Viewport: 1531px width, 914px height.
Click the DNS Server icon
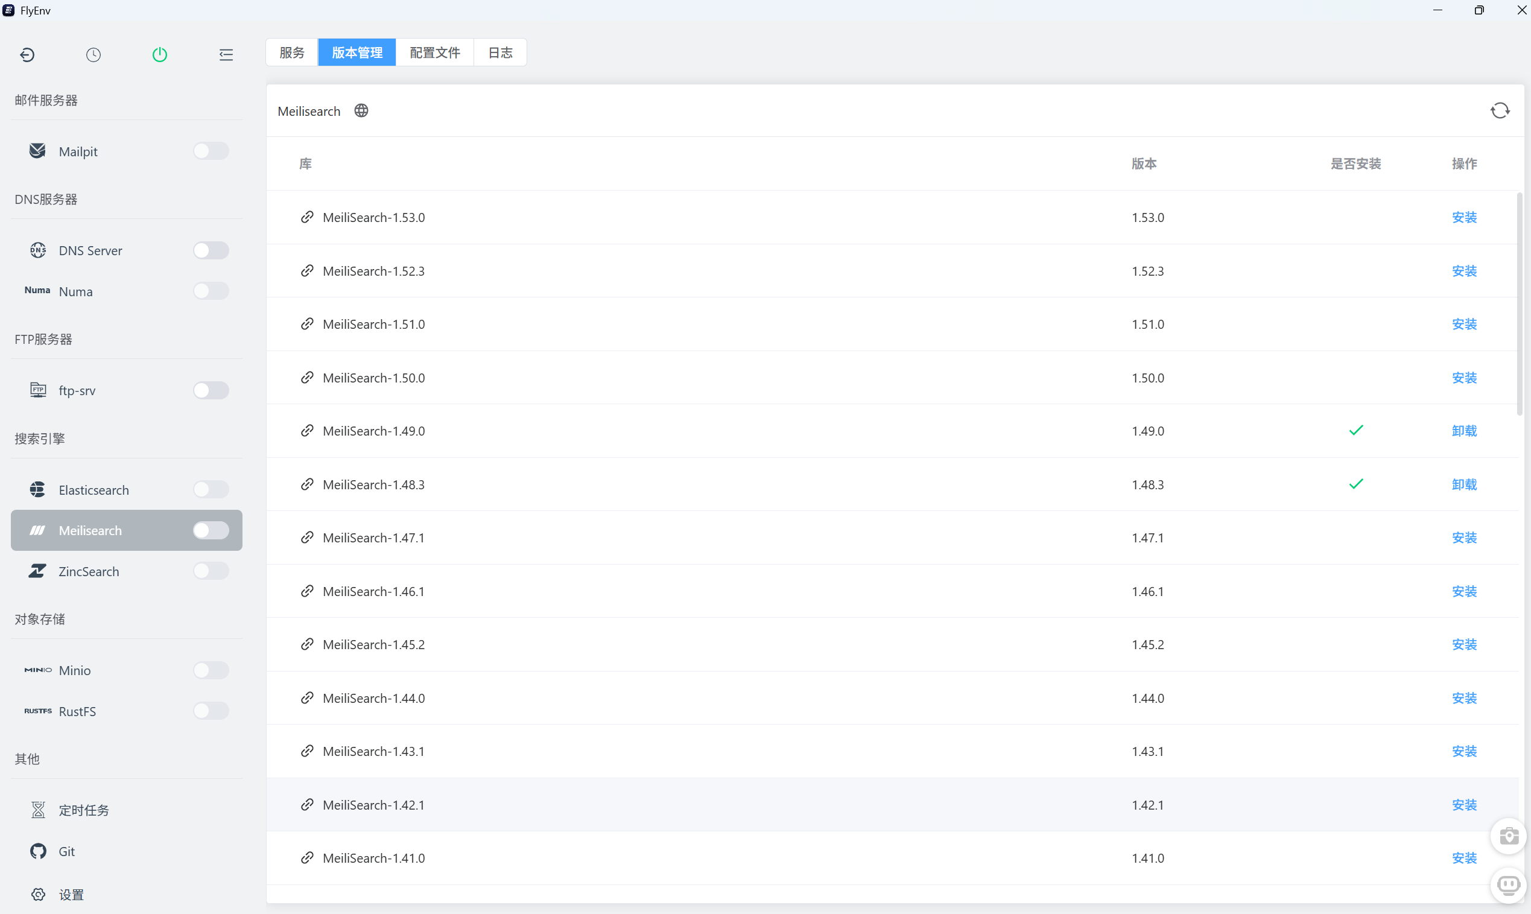pyautogui.click(x=38, y=250)
